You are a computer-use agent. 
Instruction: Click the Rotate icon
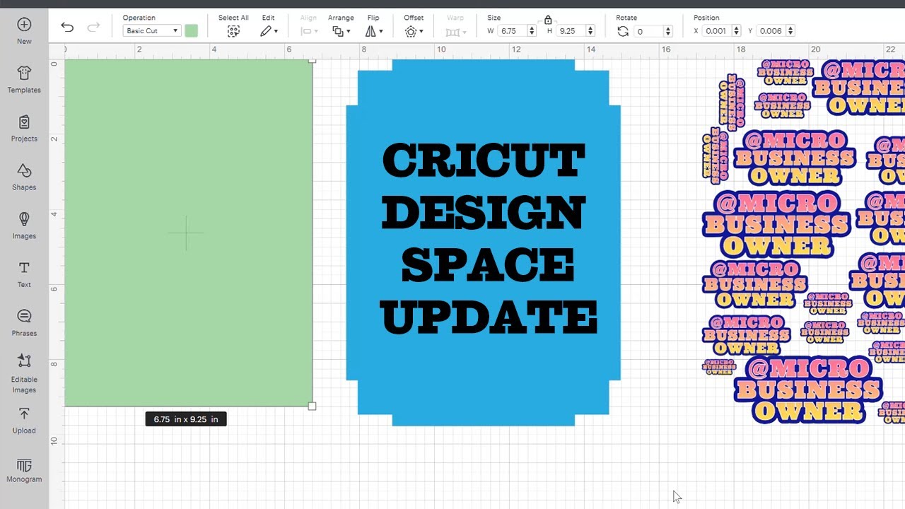coord(623,31)
